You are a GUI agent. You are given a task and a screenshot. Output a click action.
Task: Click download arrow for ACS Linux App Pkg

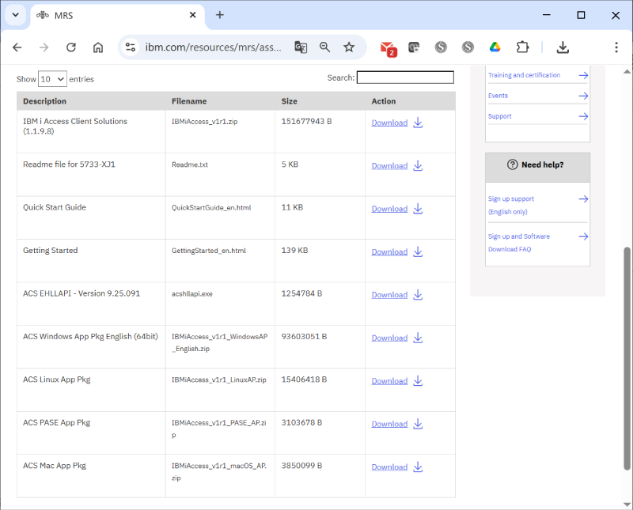[418, 381]
